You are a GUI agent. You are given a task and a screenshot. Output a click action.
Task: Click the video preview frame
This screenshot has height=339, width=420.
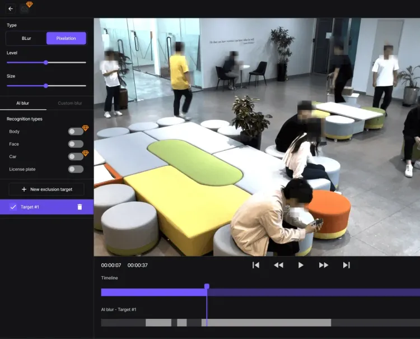[x=257, y=137]
